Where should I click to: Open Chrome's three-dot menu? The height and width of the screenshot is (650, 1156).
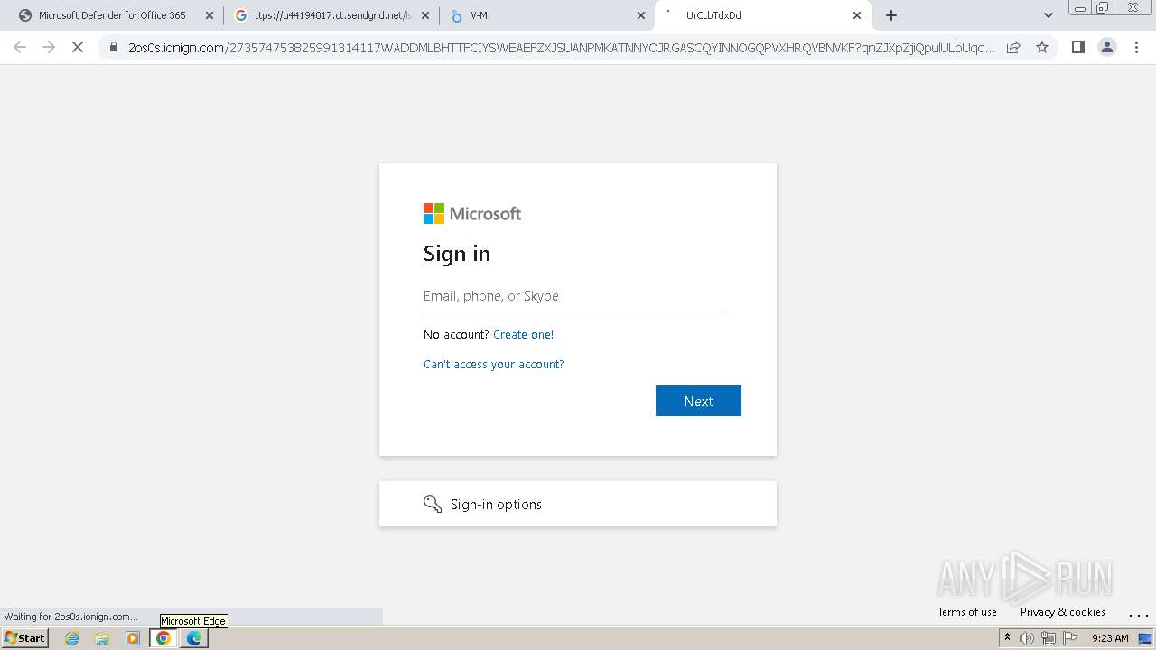[x=1137, y=47]
